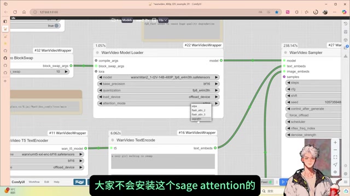This screenshot has height=196, width=350.
Task: Switch off the 'true' toggle in the top-left node
Action: pyautogui.click(x=57, y=26)
